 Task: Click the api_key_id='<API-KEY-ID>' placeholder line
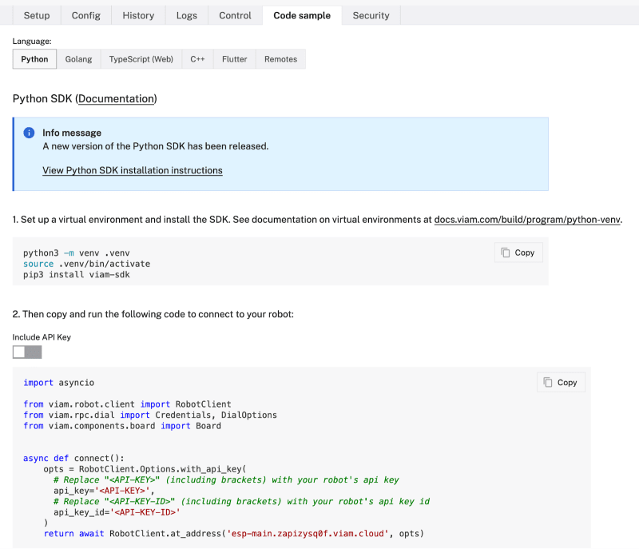tap(117, 512)
